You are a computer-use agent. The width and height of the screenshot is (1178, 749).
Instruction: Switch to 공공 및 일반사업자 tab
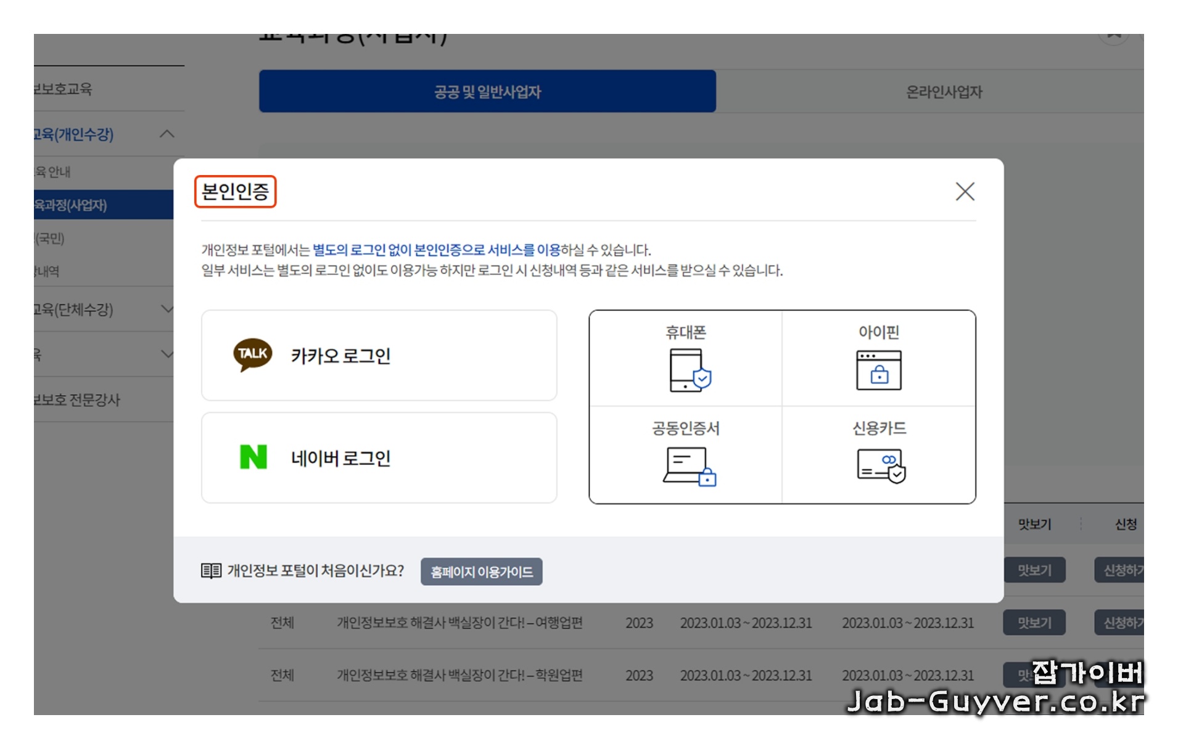click(487, 91)
